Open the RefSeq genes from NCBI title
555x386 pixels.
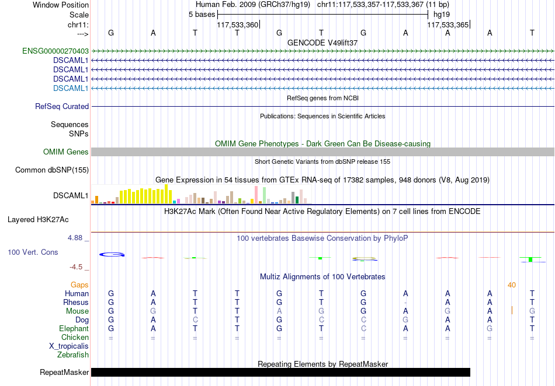coord(322,98)
